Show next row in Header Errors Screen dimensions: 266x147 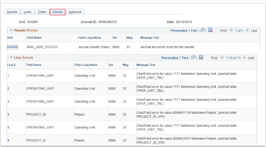point(247,30)
